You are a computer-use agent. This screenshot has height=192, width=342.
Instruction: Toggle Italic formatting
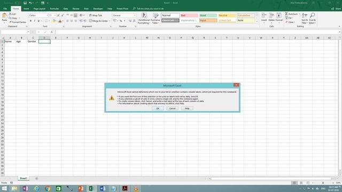[x=34, y=21]
